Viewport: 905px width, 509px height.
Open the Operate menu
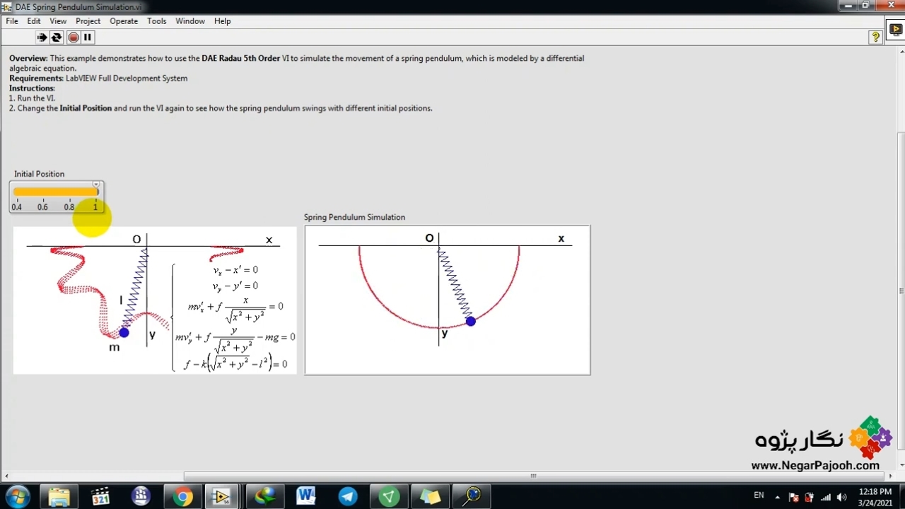coord(124,21)
